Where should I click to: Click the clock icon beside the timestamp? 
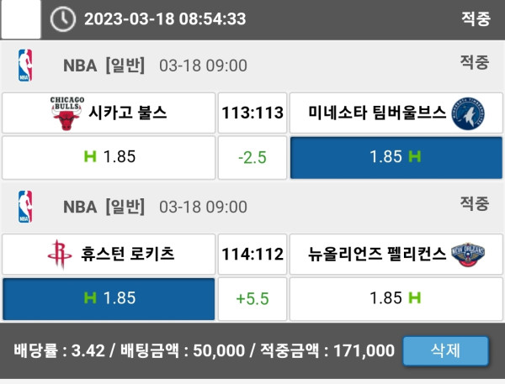(63, 19)
